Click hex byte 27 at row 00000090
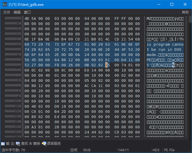This screenshot has width=192, height=153. point(34,65)
